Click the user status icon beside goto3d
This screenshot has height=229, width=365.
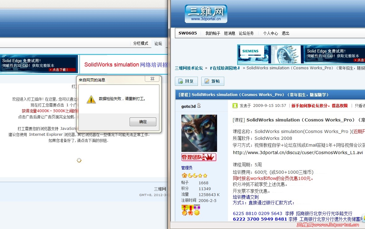199,106
